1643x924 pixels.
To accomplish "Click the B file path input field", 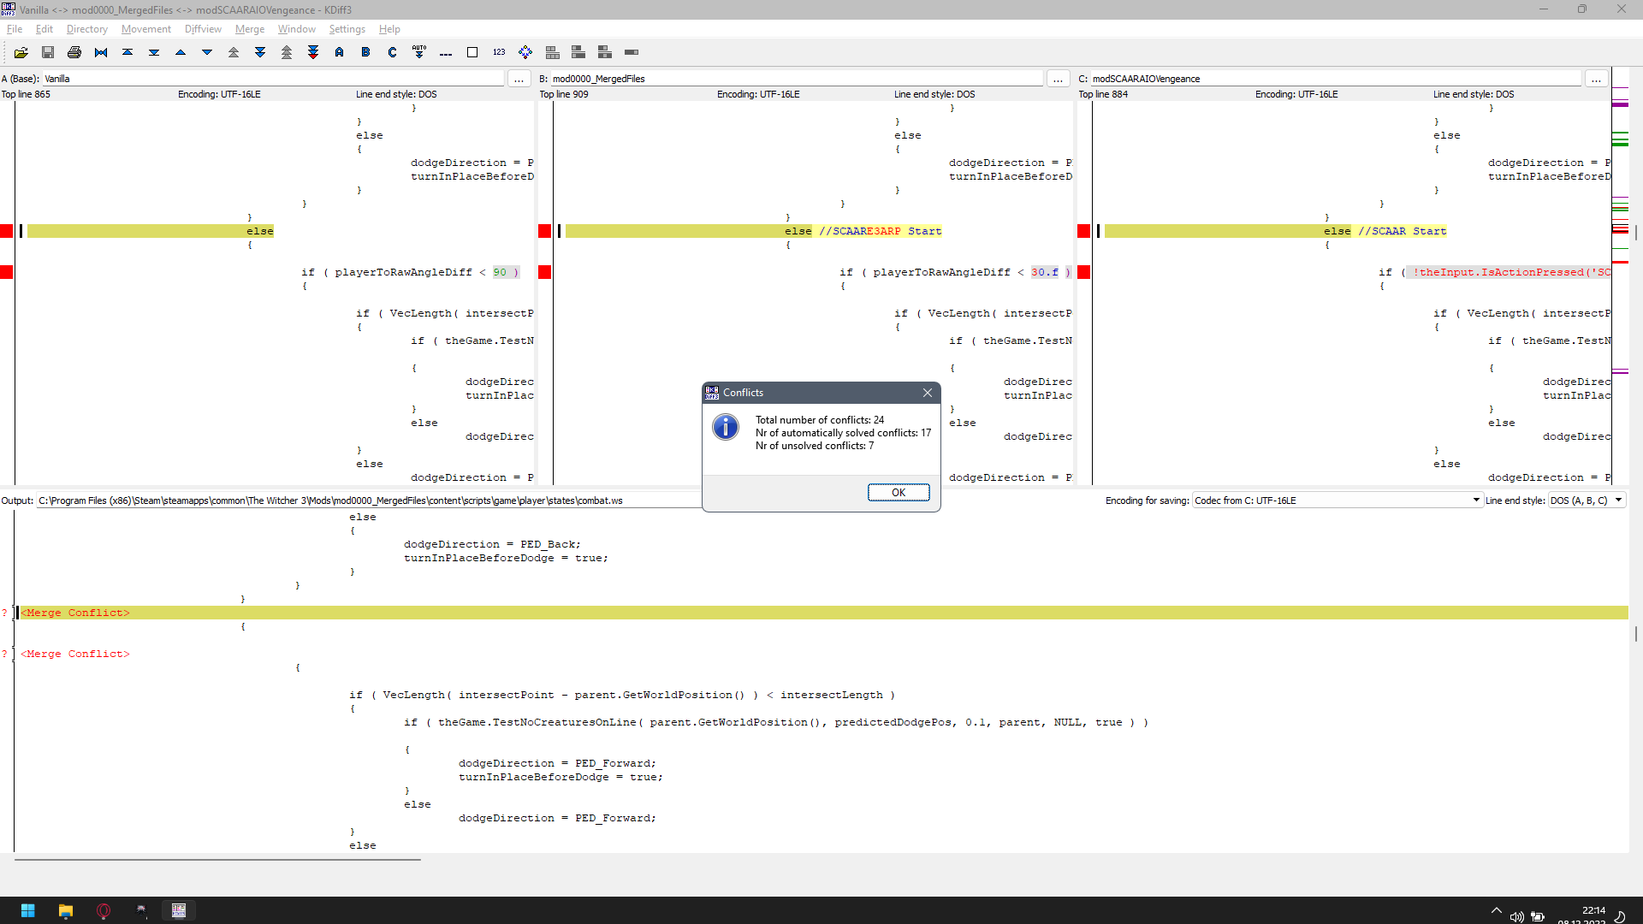I will click(796, 79).
